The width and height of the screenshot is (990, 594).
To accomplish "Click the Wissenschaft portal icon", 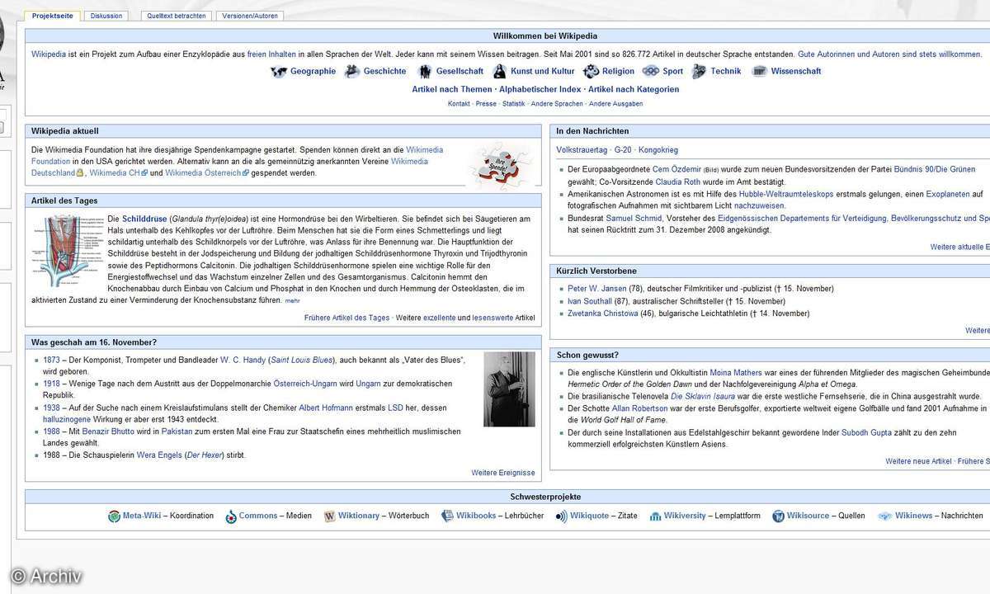I will [759, 71].
